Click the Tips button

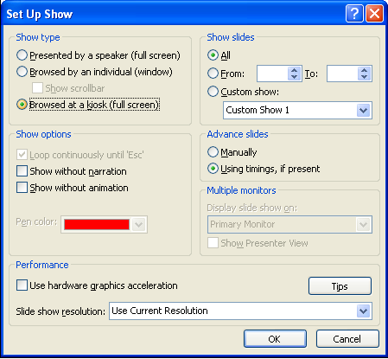(340, 286)
